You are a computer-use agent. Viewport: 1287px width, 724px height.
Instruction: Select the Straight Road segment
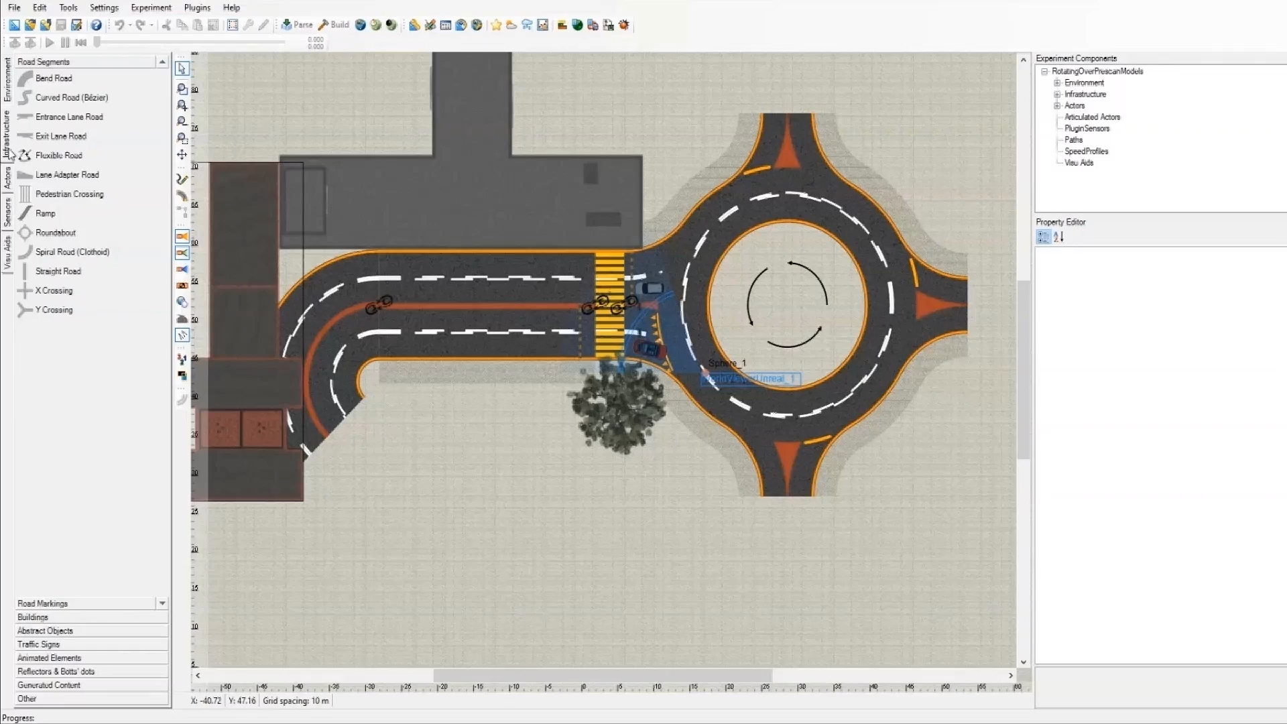[57, 271]
